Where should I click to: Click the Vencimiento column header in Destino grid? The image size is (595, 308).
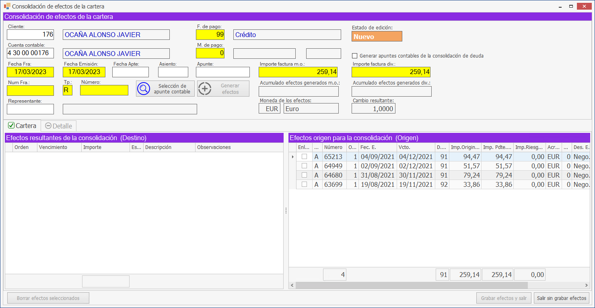[x=59, y=147]
